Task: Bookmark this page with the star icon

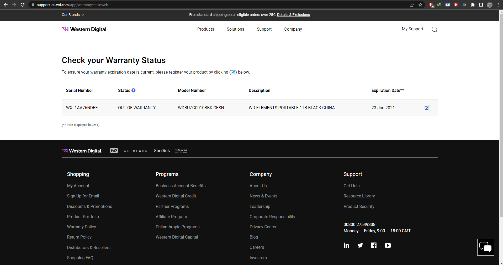Action: pos(420,5)
